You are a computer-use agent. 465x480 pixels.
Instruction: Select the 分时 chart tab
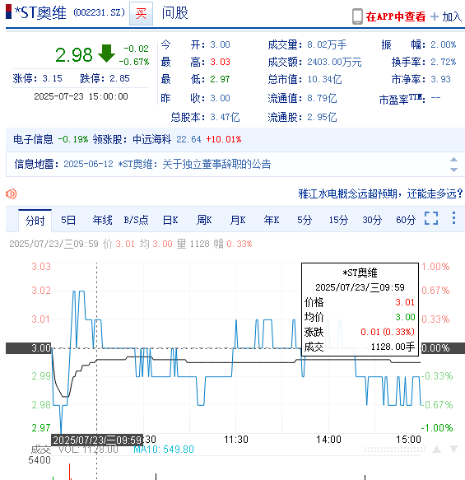[35, 221]
